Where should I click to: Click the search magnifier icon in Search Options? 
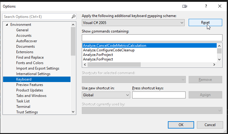[x=73, y=17]
